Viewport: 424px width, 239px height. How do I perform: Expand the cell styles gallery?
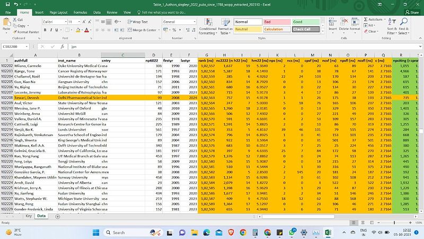(x=323, y=31)
